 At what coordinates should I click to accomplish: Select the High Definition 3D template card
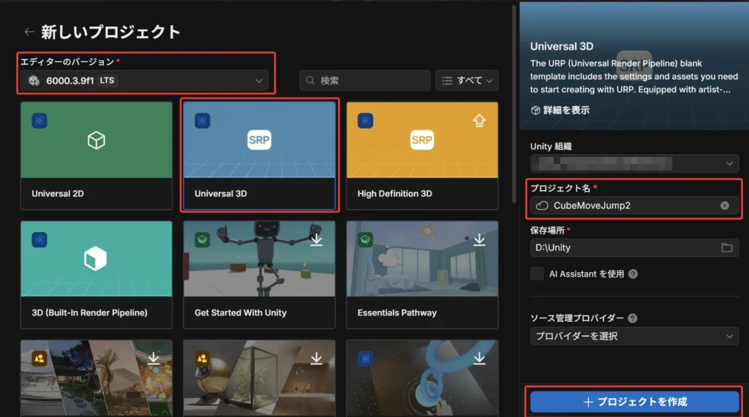pos(422,156)
